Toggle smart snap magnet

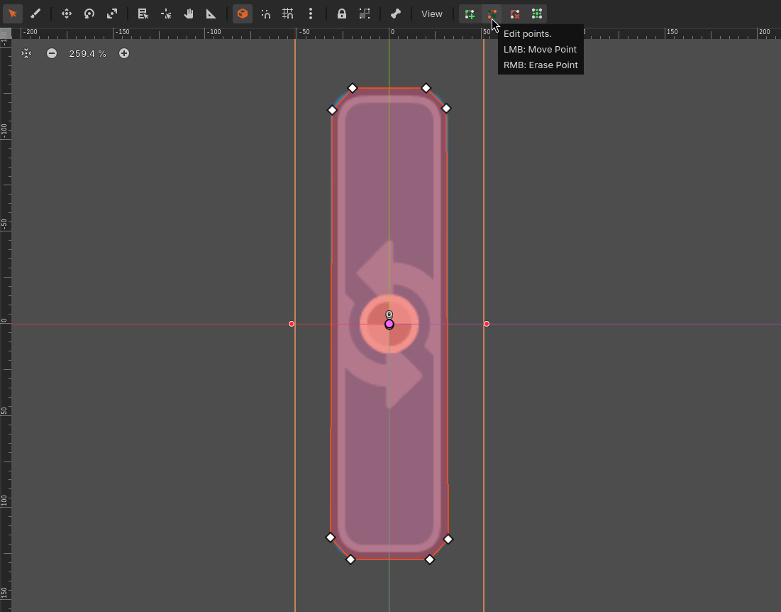265,14
